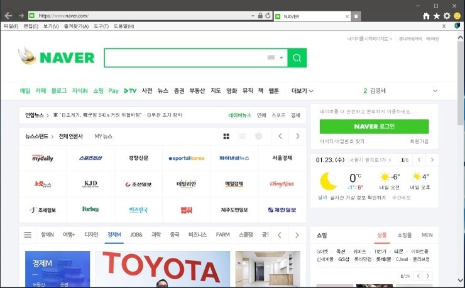This screenshot has height=288, width=465.
Task: Open the on-screen keyboard icon in search box
Action: click(271, 58)
